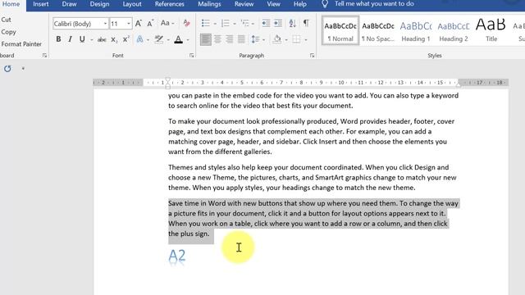
Task: Click the first line indent ruler marker
Action: (x=167, y=79)
